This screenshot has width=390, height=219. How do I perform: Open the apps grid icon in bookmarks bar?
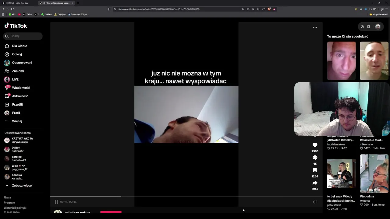click(3, 14)
